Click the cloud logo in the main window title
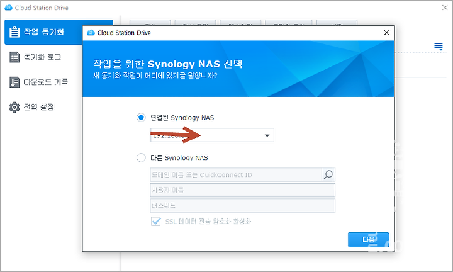The width and height of the screenshot is (453, 272). click(x=9, y=8)
